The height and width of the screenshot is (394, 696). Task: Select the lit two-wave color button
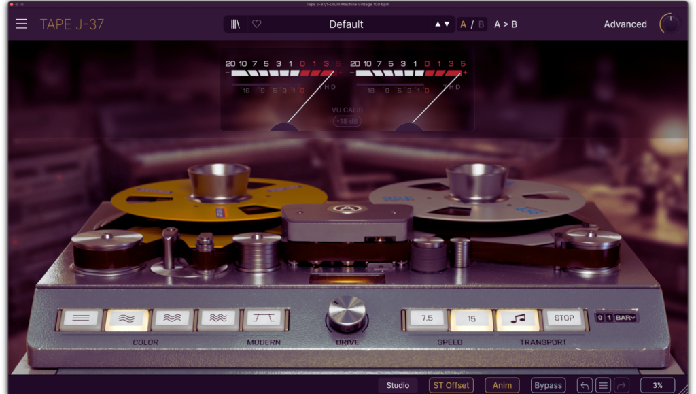pyautogui.click(x=126, y=319)
